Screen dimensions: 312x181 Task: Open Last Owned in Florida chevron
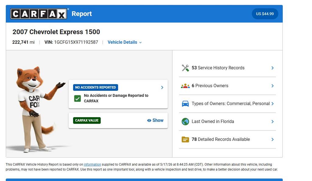(272, 121)
